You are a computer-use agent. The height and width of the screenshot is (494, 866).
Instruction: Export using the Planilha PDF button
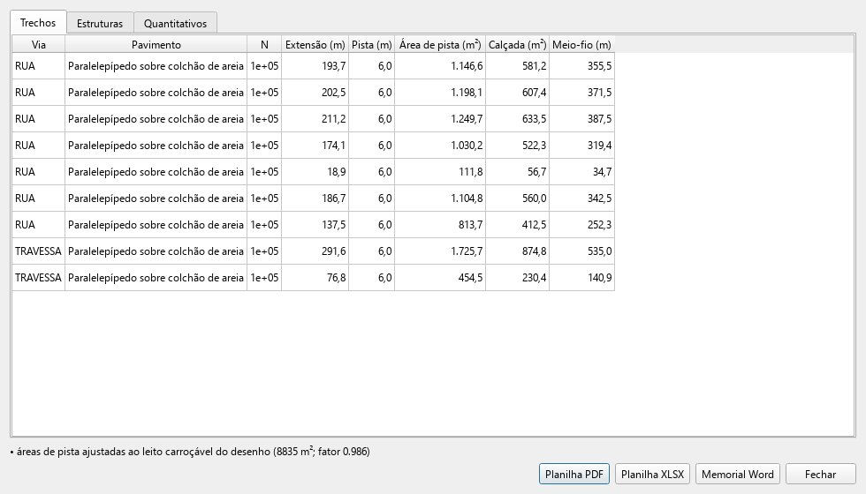click(574, 475)
